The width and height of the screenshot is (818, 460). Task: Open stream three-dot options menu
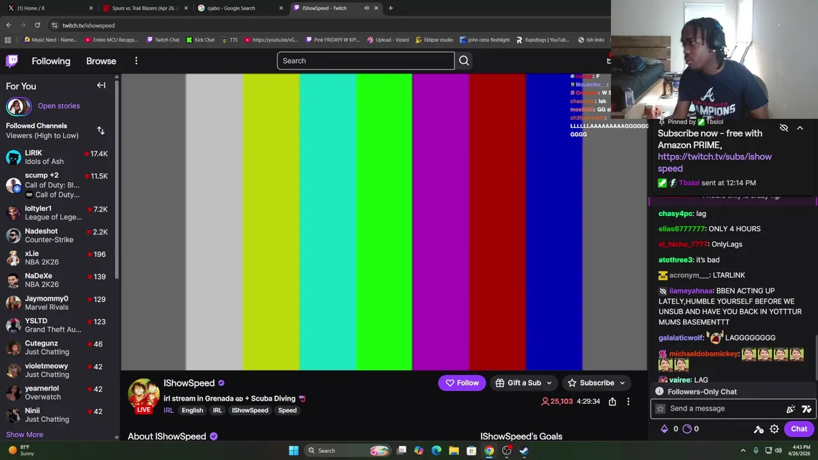point(628,401)
